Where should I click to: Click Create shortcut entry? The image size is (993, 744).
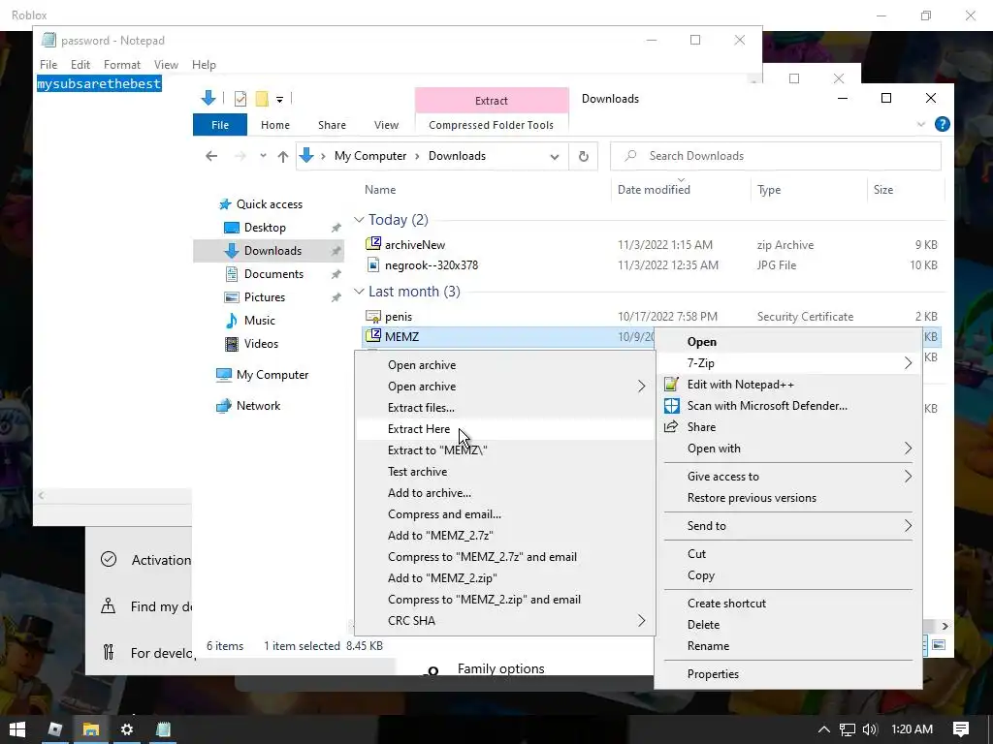click(726, 603)
